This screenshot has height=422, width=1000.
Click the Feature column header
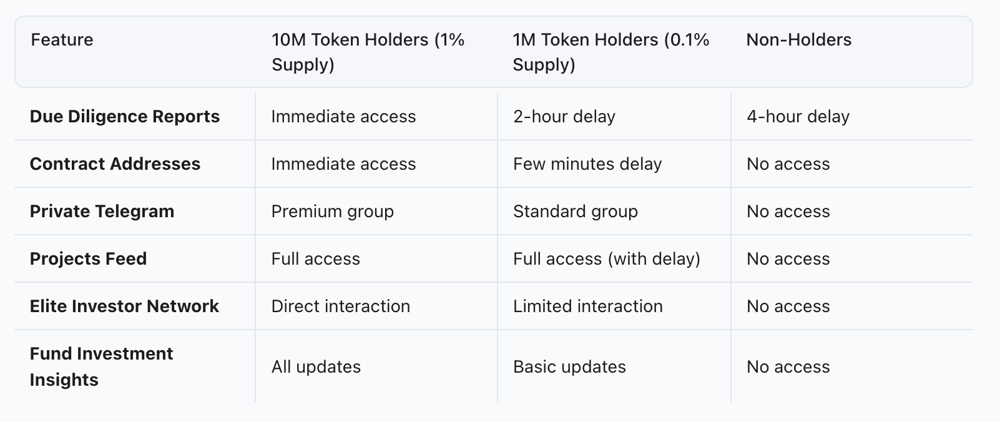click(62, 40)
